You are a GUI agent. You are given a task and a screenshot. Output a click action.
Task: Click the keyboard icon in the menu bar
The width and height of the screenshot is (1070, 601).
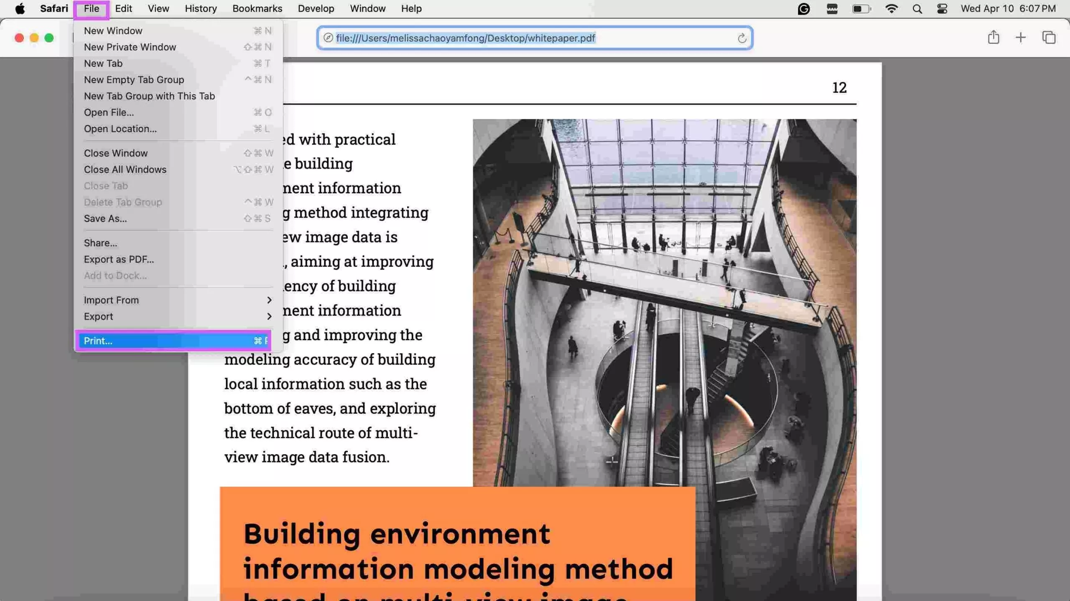click(832, 8)
